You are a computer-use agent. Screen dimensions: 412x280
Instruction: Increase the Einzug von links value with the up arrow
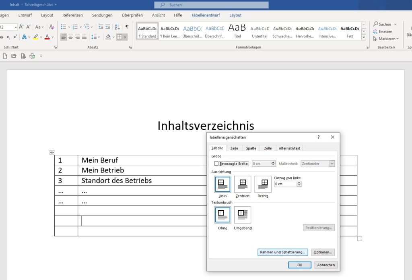click(x=299, y=183)
